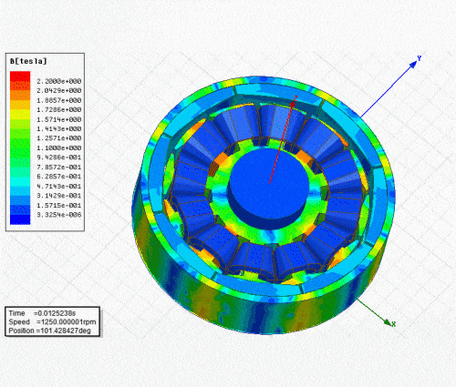This screenshot has height=387, width=456.
Task: Click the Y axis label
Action: click(x=420, y=58)
